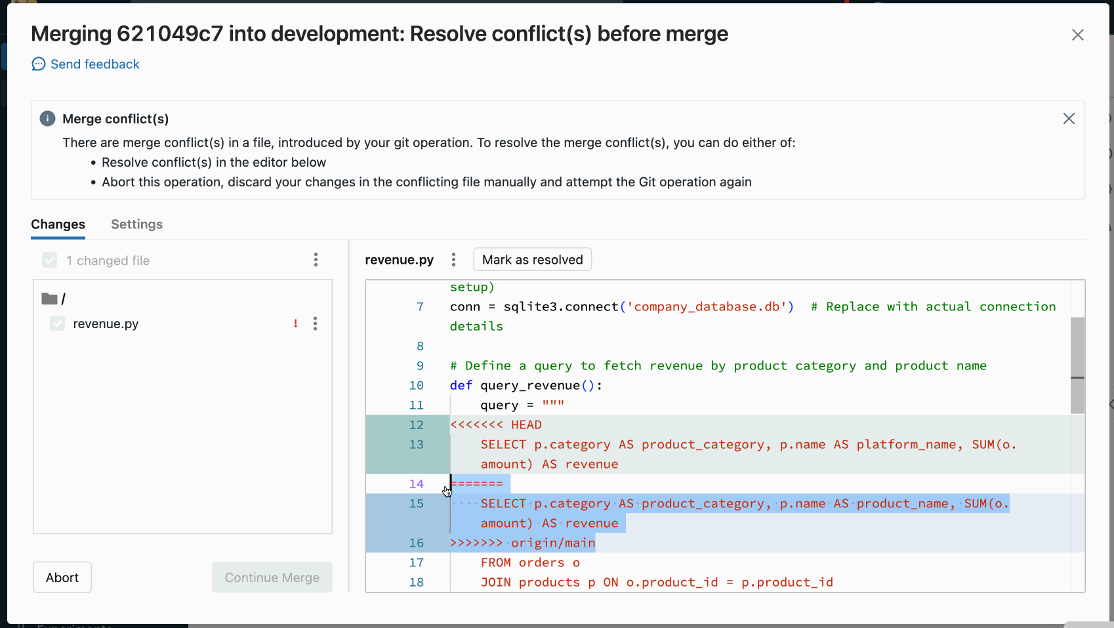Image resolution: width=1114 pixels, height=628 pixels.
Task: Switch to the Settings tab
Action: 136,224
